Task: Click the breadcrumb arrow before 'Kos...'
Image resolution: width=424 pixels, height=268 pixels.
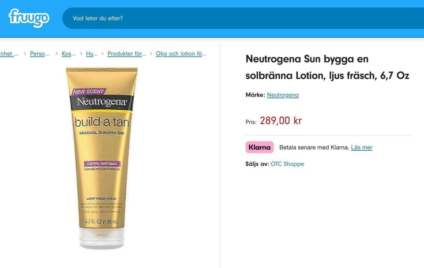Action: pos(57,54)
